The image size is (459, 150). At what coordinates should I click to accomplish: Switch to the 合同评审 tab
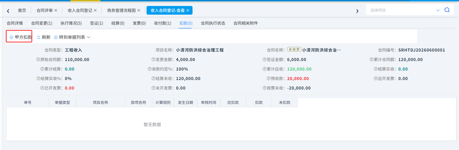pos(45,10)
